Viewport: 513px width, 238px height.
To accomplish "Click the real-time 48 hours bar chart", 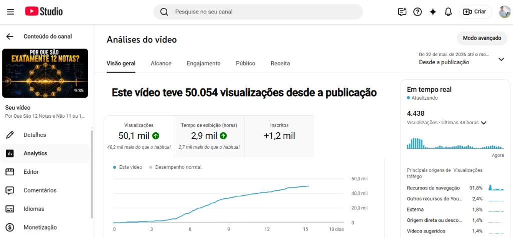I will tap(455, 143).
